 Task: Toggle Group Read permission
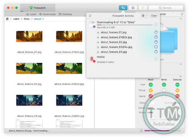151,90
